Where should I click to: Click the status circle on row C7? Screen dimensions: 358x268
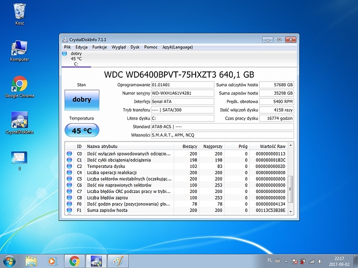click(x=69, y=191)
